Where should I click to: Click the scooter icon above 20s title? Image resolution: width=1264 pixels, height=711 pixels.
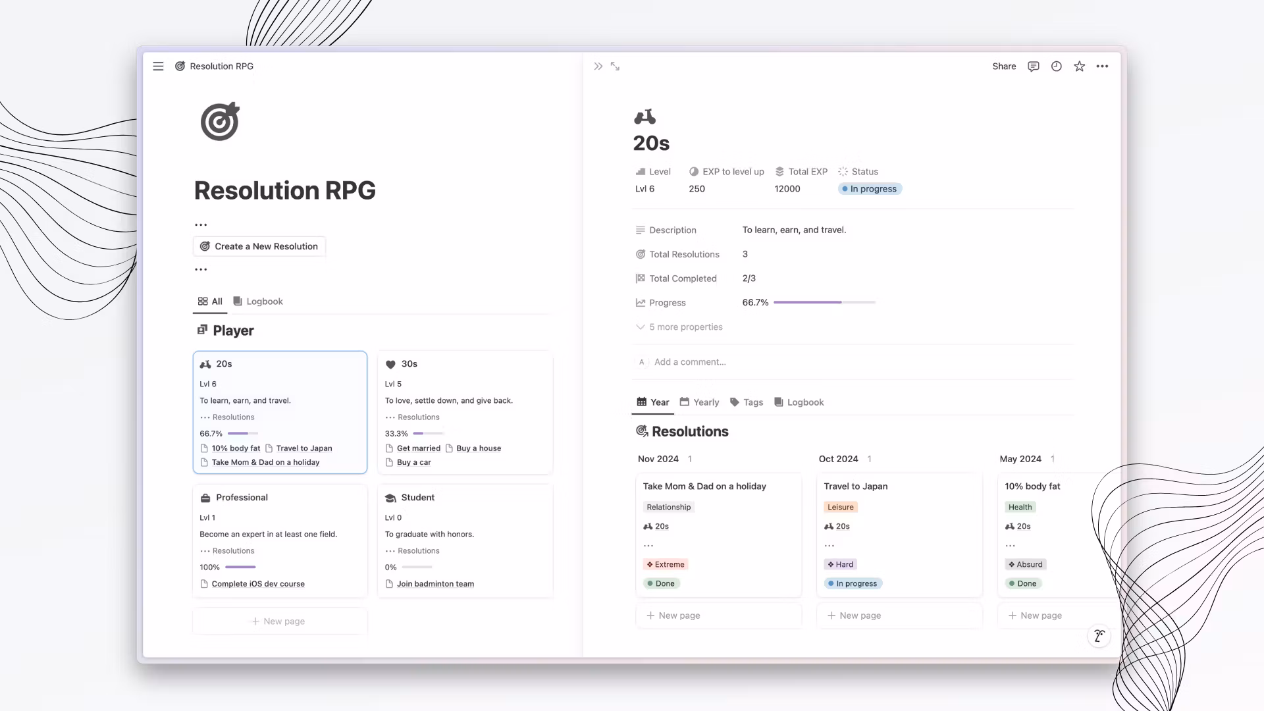(x=645, y=117)
